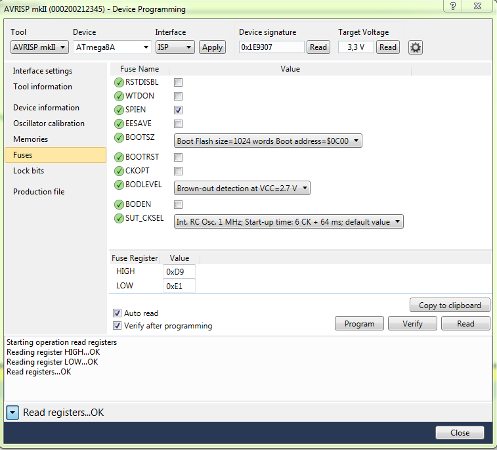Click the fuses Read button
Viewport: 497px width, 450px height.
point(465,323)
